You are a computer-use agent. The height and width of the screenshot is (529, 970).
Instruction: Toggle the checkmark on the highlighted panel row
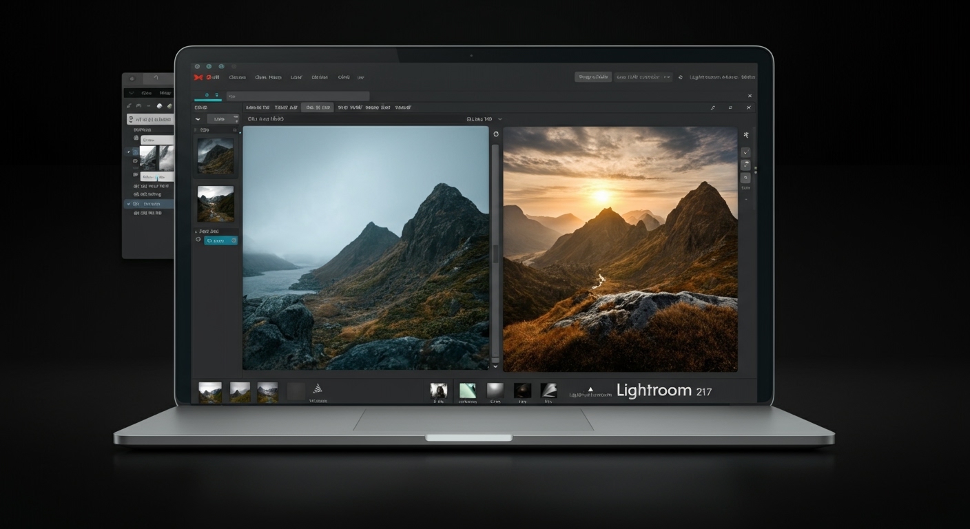click(x=127, y=204)
